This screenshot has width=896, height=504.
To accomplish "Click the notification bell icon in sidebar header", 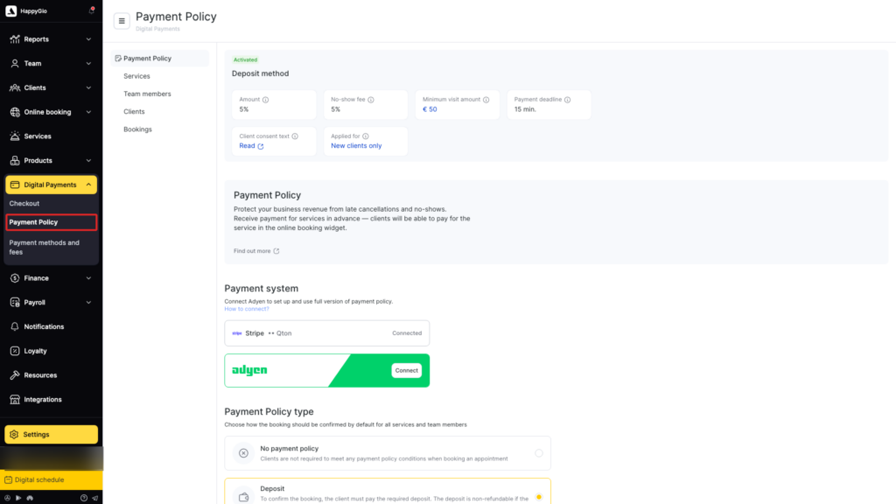I will (91, 10).
